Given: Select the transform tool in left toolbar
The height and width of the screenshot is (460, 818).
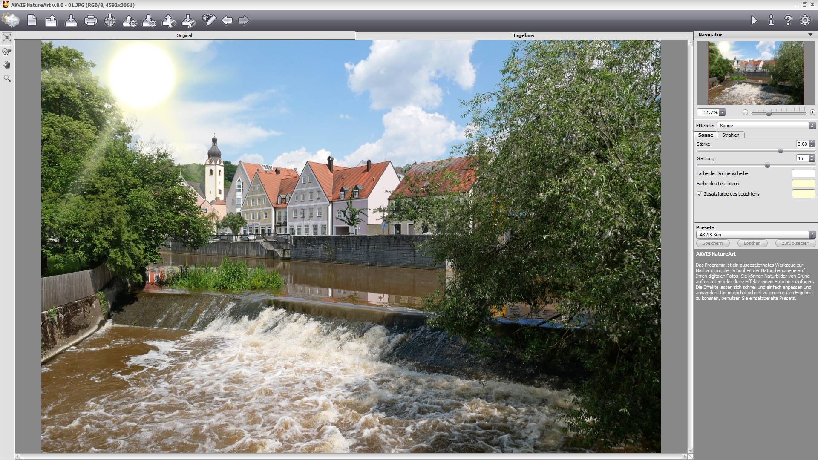Looking at the screenshot, I should coord(7,37).
